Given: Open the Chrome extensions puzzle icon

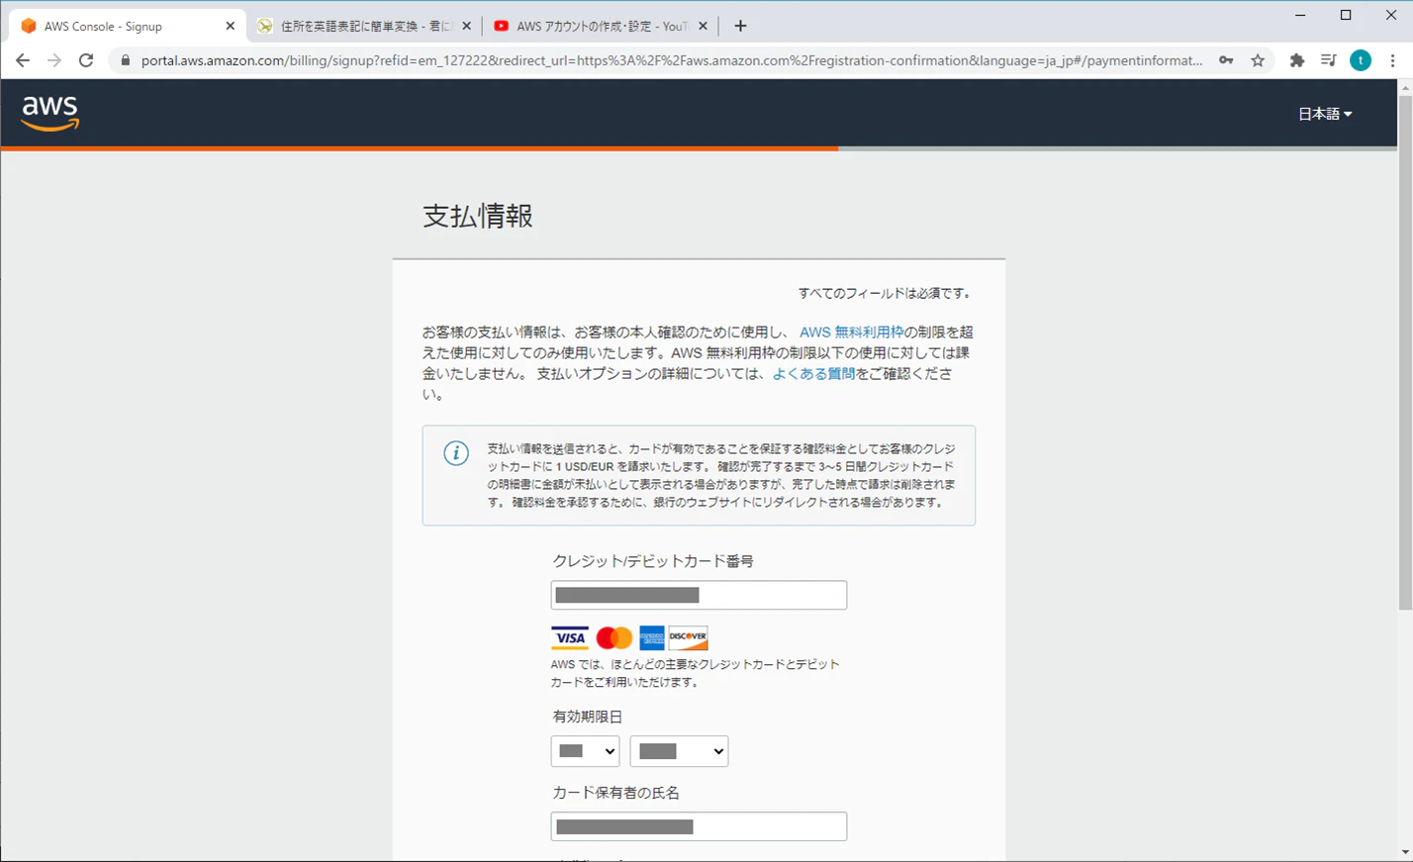Looking at the screenshot, I should pyautogui.click(x=1297, y=60).
